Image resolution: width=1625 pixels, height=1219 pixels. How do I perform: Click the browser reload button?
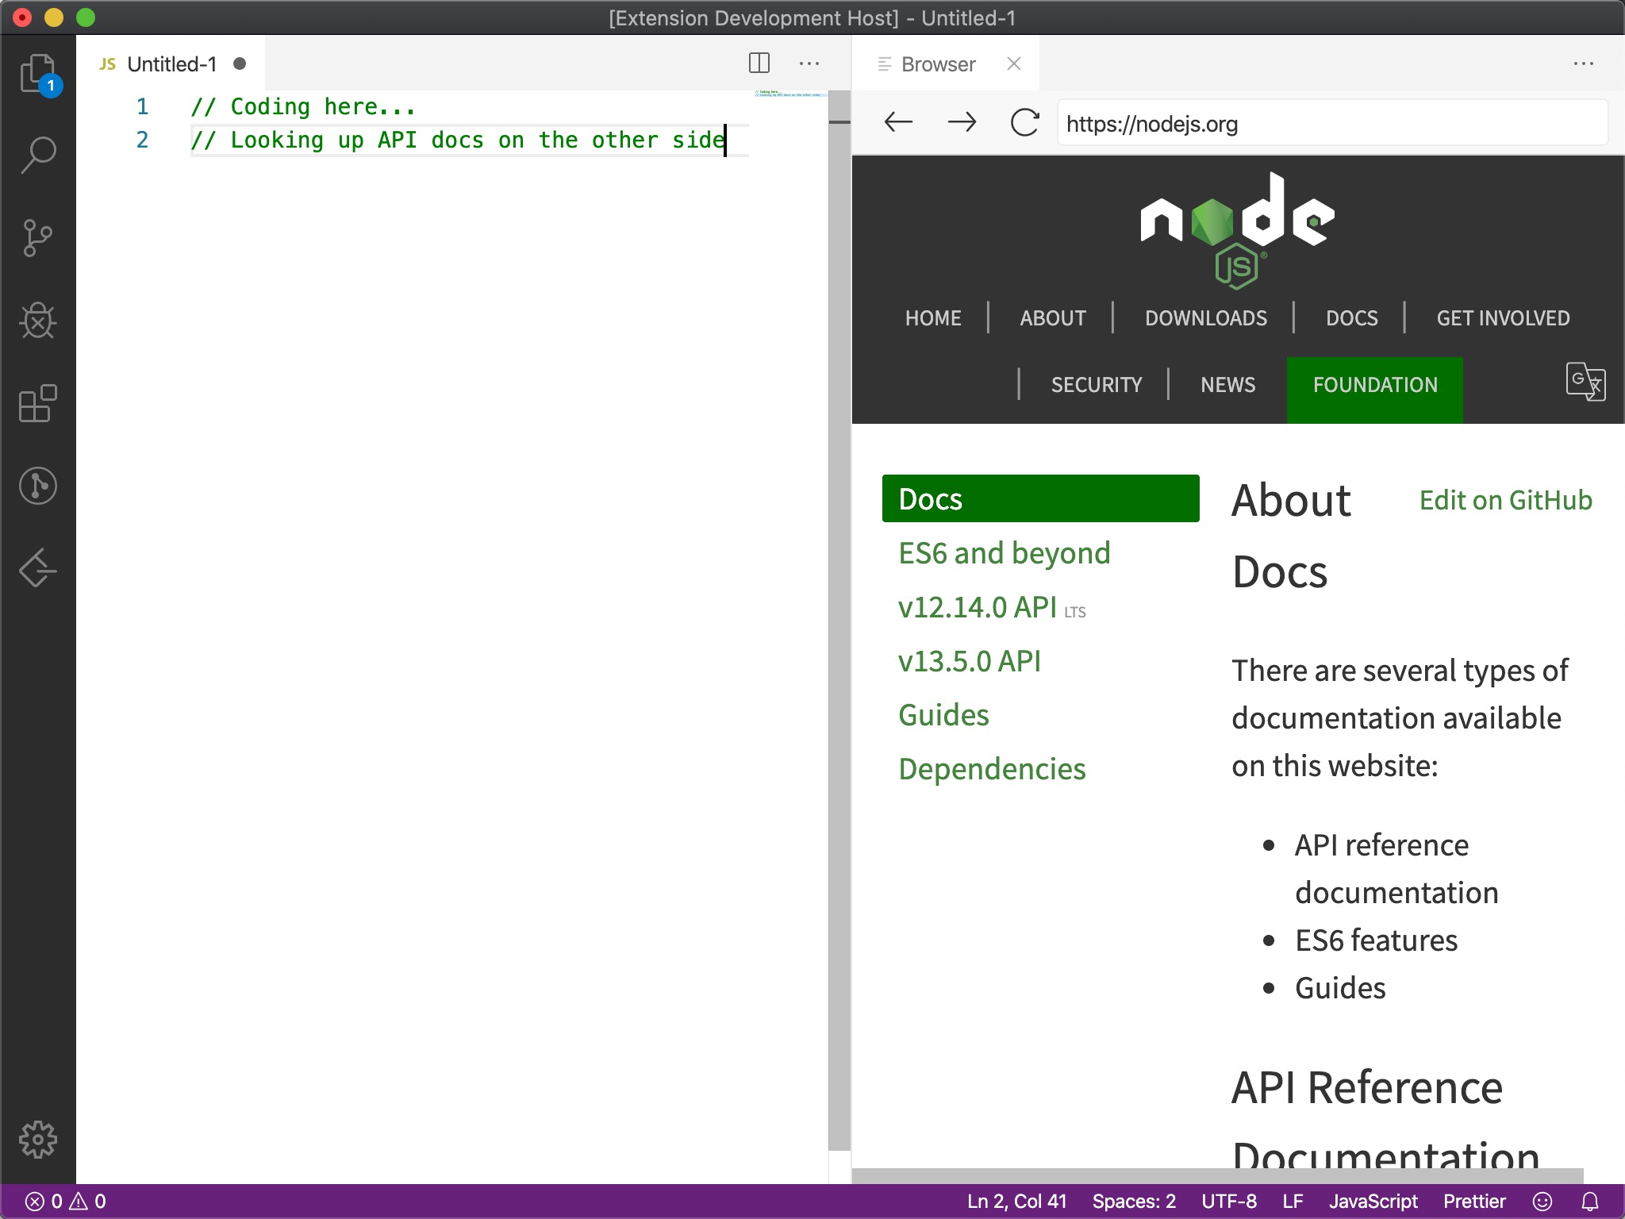(1024, 123)
